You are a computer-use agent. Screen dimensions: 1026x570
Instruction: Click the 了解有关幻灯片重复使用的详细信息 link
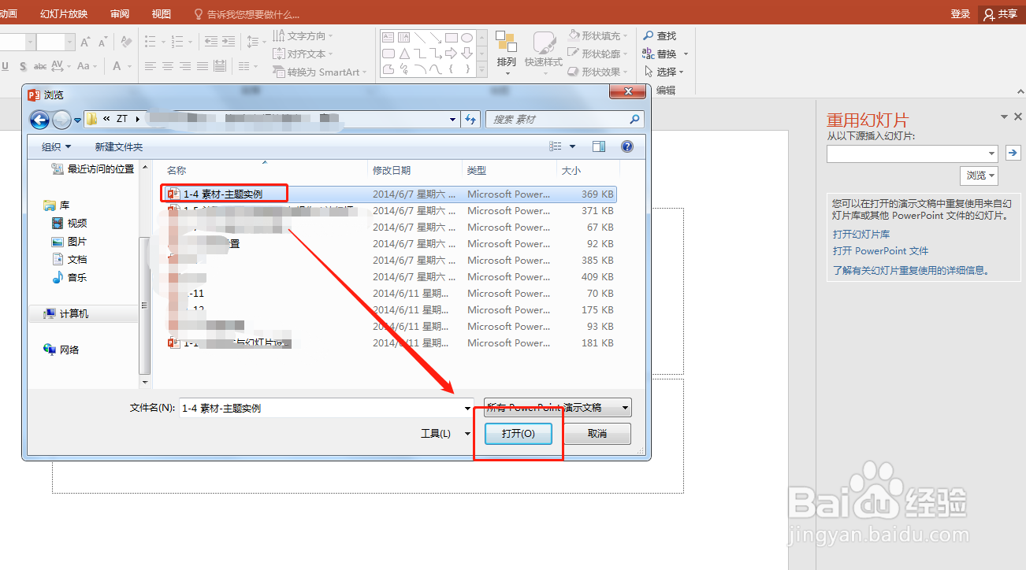pos(911,270)
